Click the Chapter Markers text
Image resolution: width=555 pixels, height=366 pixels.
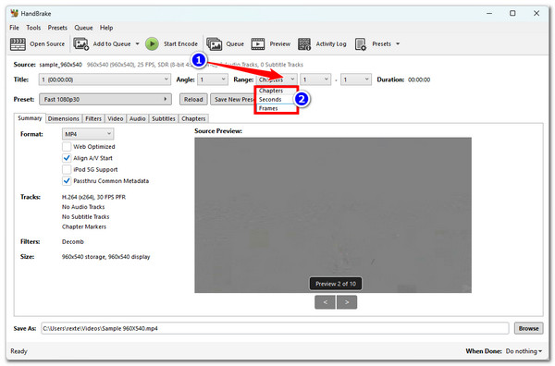(x=84, y=226)
